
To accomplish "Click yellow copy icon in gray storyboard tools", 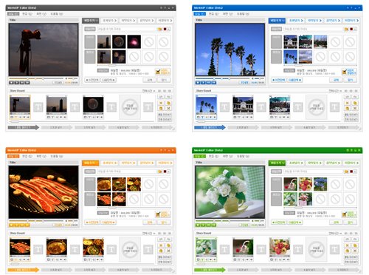I will 168,103.
